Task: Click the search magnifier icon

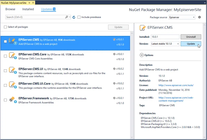Action: point(67,17)
